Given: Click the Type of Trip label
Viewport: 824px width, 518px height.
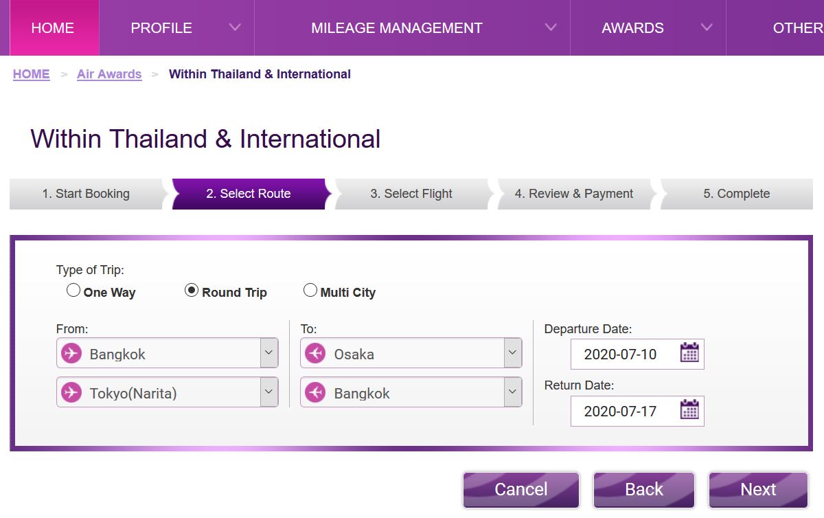Looking at the screenshot, I should (x=90, y=270).
